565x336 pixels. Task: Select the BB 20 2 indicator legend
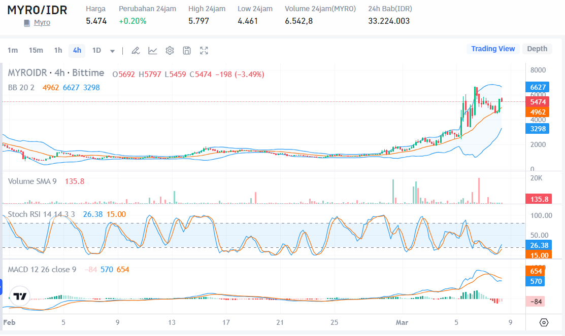pos(21,88)
